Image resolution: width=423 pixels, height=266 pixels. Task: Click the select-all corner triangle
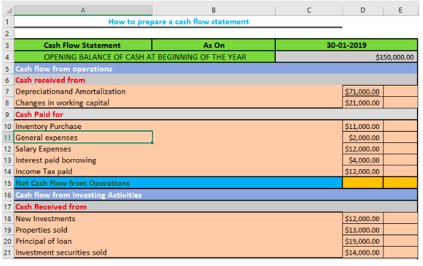coord(9,11)
